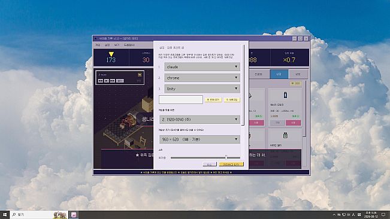Collapse the music player with the yellow icon
Viewport: 390px width, 219px height.
pyautogui.click(x=140, y=74)
